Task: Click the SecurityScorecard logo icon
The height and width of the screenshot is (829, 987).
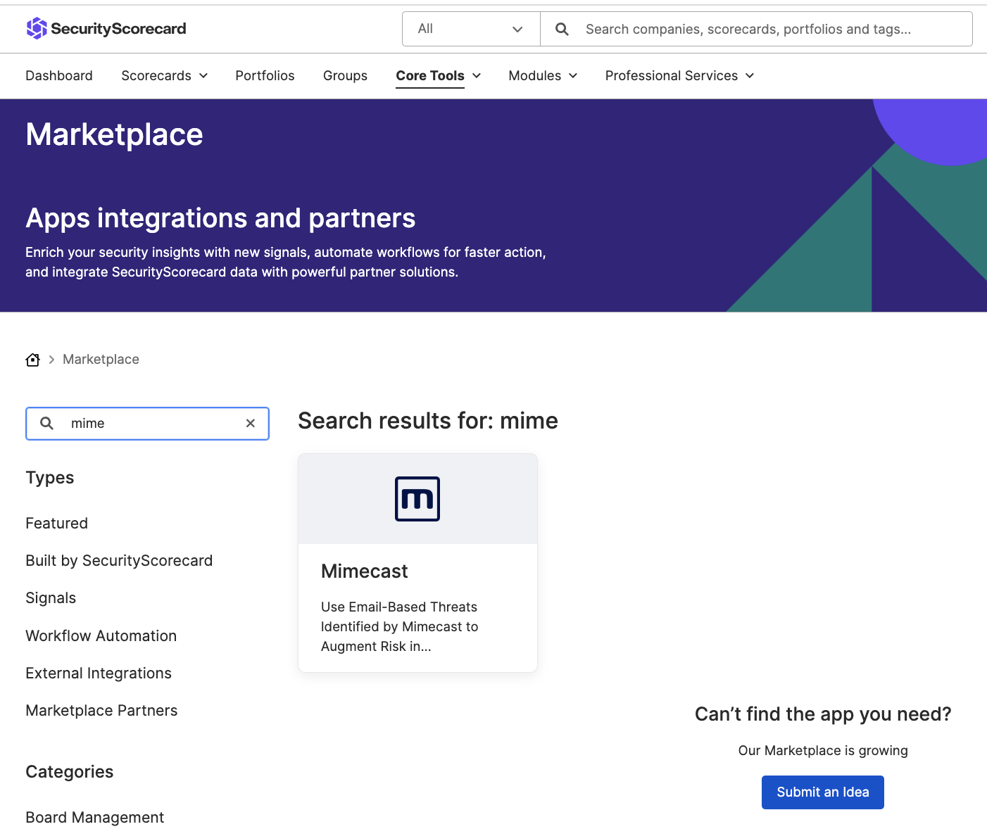Action: pos(34,27)
